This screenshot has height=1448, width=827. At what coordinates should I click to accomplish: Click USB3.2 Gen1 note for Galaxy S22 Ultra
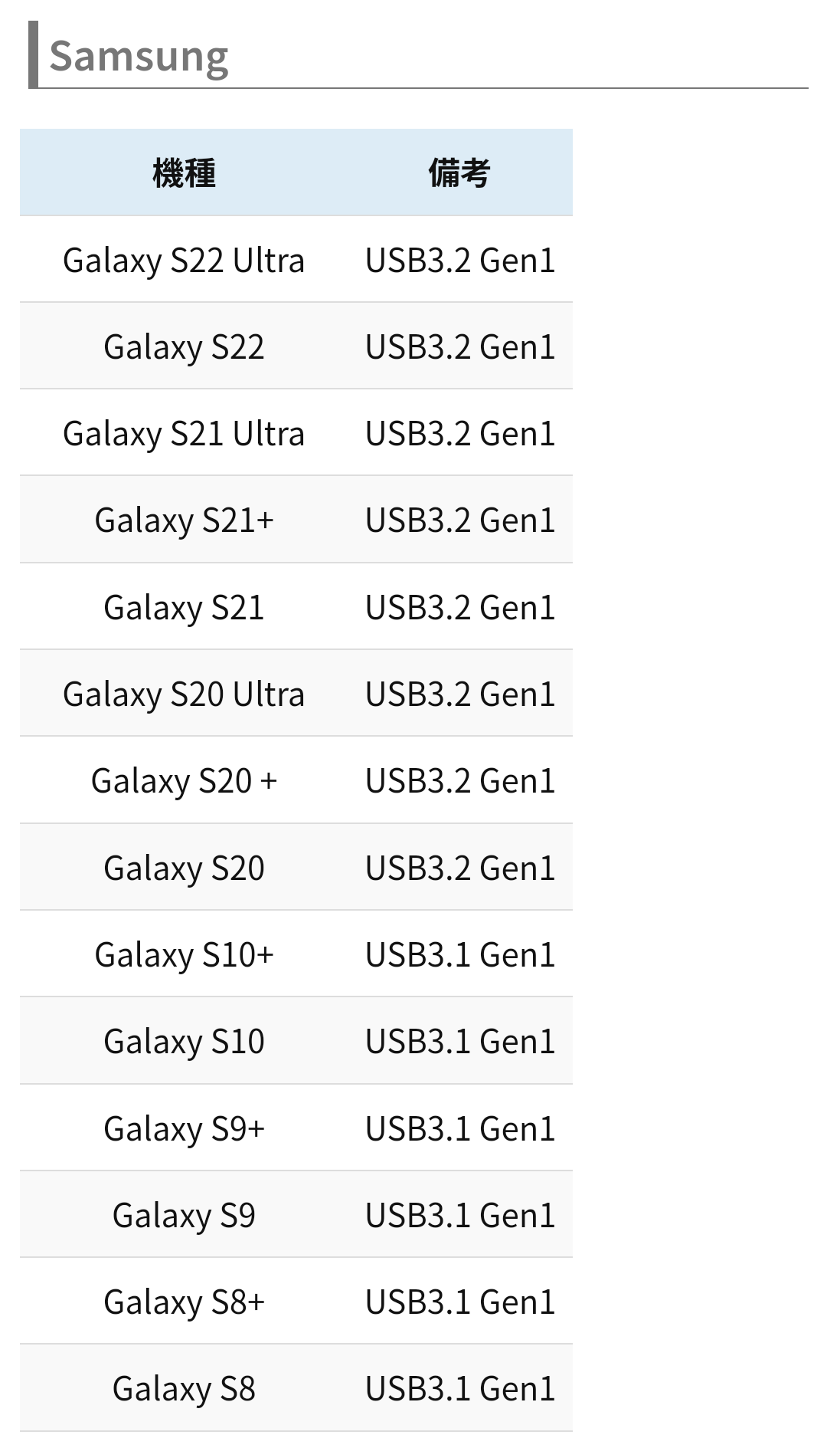point(459,261)
